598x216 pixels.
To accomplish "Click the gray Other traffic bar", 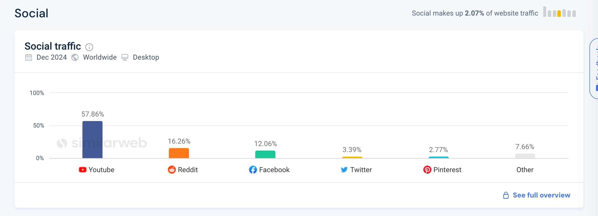I will coord(525,156).
